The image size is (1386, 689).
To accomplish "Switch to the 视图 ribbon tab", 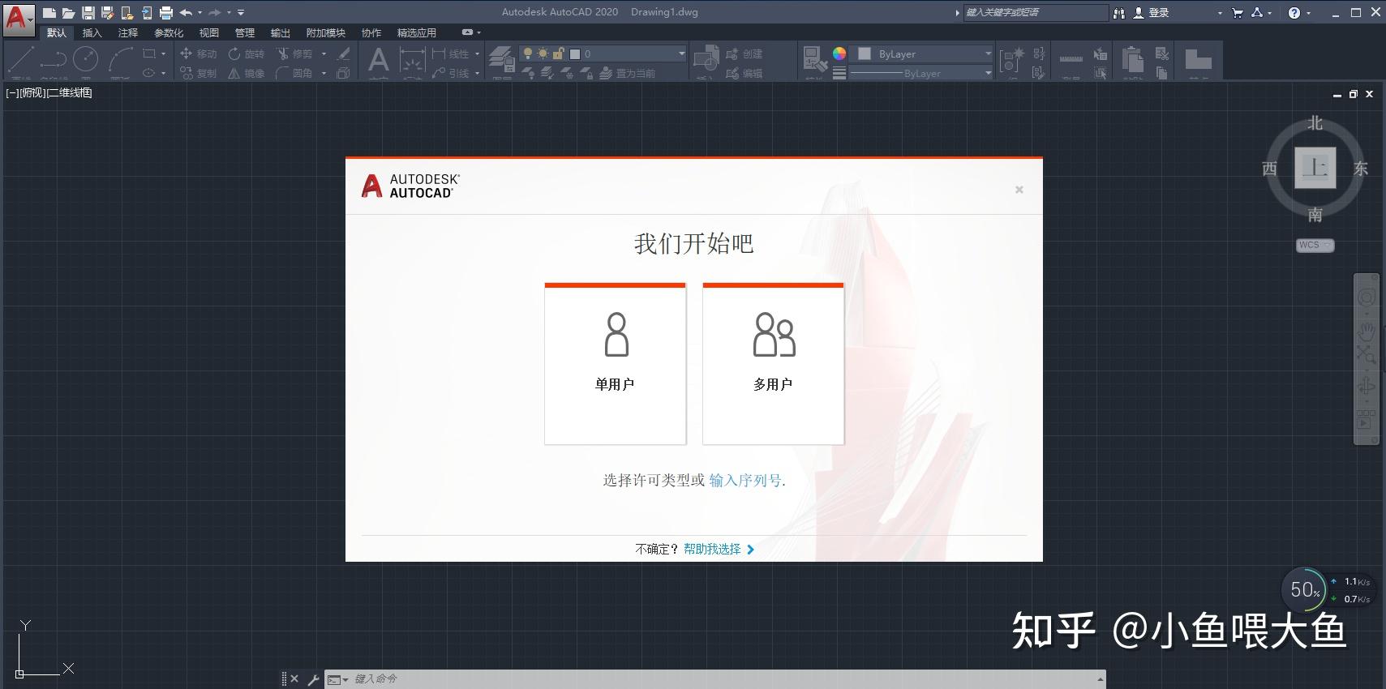I will coord(209,32).
